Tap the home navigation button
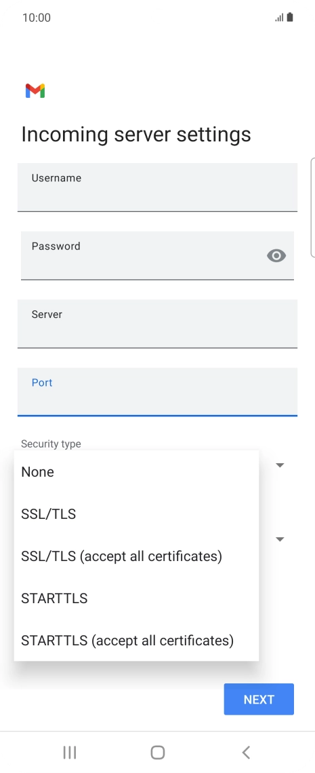 (x=158, y=753)
